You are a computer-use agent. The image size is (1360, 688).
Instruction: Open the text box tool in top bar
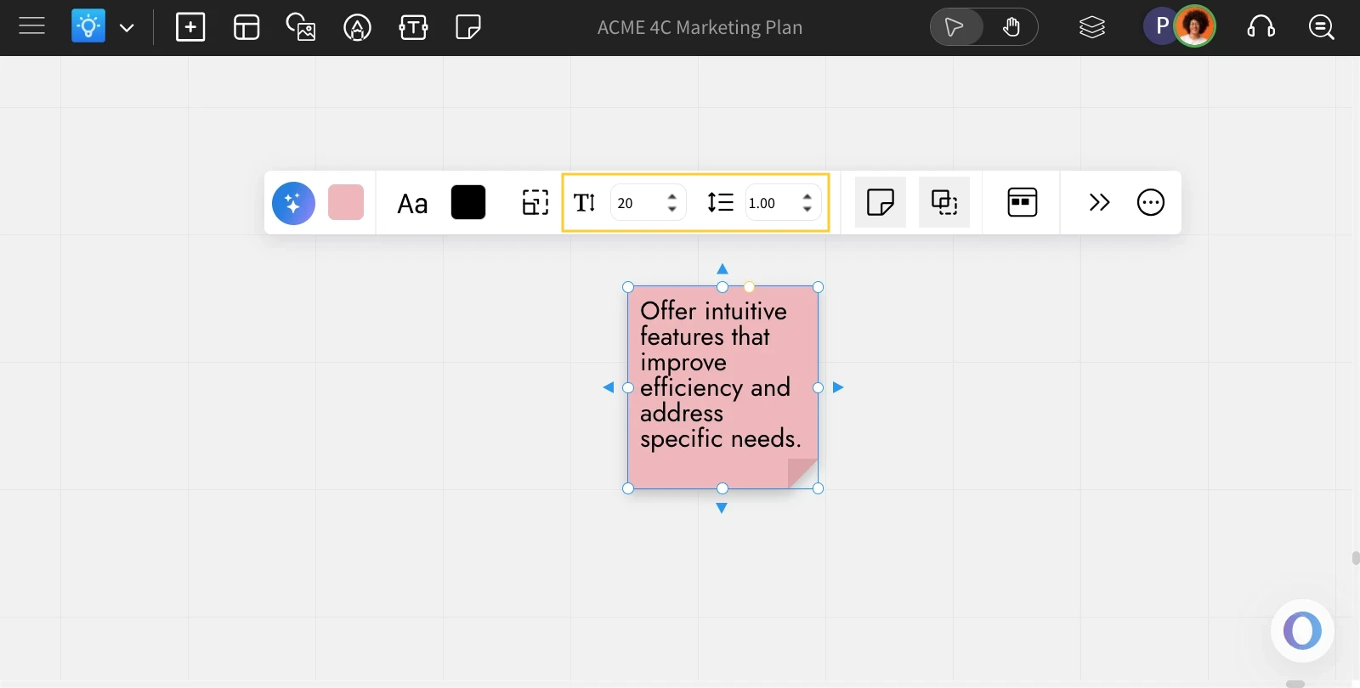[413, 27]
